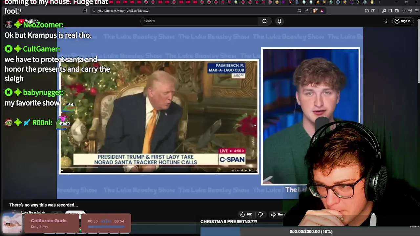Viewport: 420px width, 236px height.
Task: Open Brave Rewards triangle icon
Action: (322, 11)
